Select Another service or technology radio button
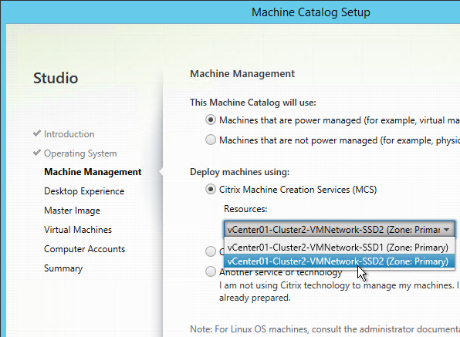The image size is (460, 337). coord(211,271)
